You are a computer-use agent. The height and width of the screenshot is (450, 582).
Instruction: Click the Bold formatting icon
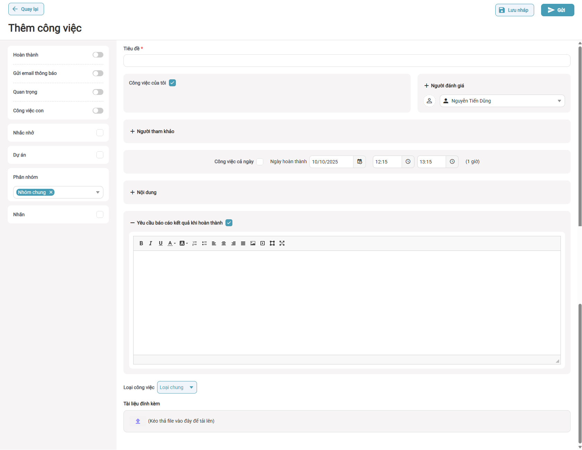click(x=141, y=243)
